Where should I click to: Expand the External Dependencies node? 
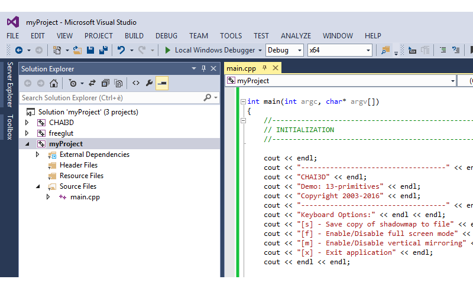pyautogui.click(x=37, y=155)
